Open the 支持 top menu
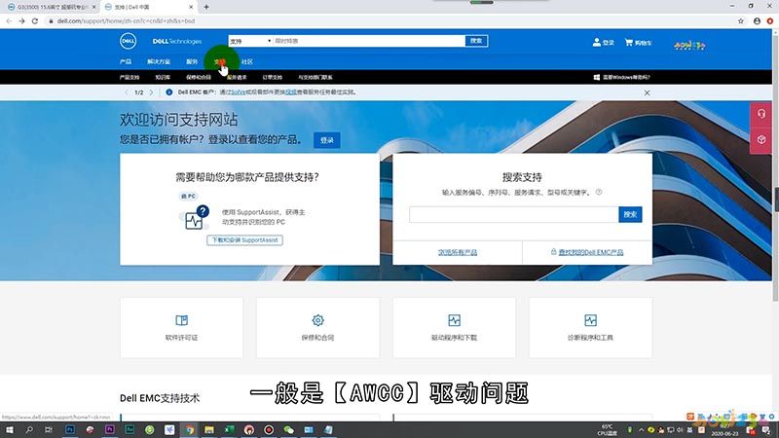Image resolution: width=779 pixels, height=438 pixels. click(220, 61)
